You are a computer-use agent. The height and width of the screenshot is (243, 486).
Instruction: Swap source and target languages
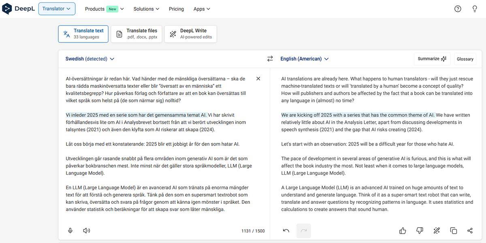tap(270, 59)
